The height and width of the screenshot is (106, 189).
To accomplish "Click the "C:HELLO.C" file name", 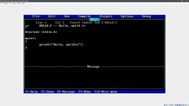I will coord(109,23).
